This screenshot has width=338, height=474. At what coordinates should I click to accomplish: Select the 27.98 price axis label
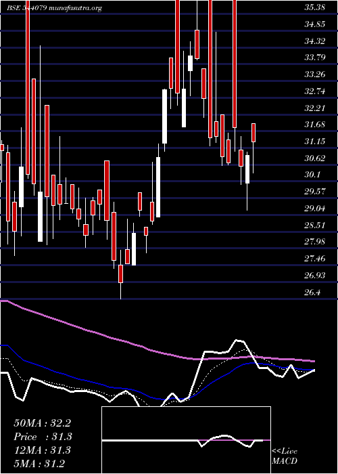pos(315,241)
